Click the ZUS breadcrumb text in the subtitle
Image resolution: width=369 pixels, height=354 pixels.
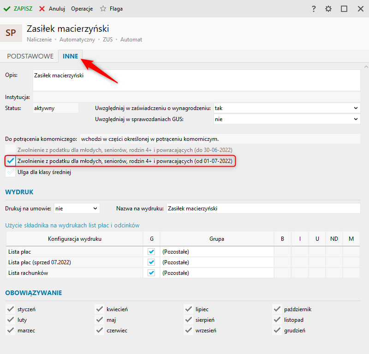click(108, 40)
